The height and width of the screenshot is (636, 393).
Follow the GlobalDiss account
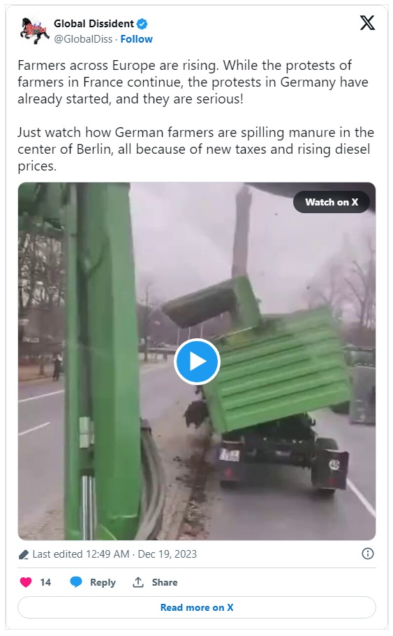(137, 39)
